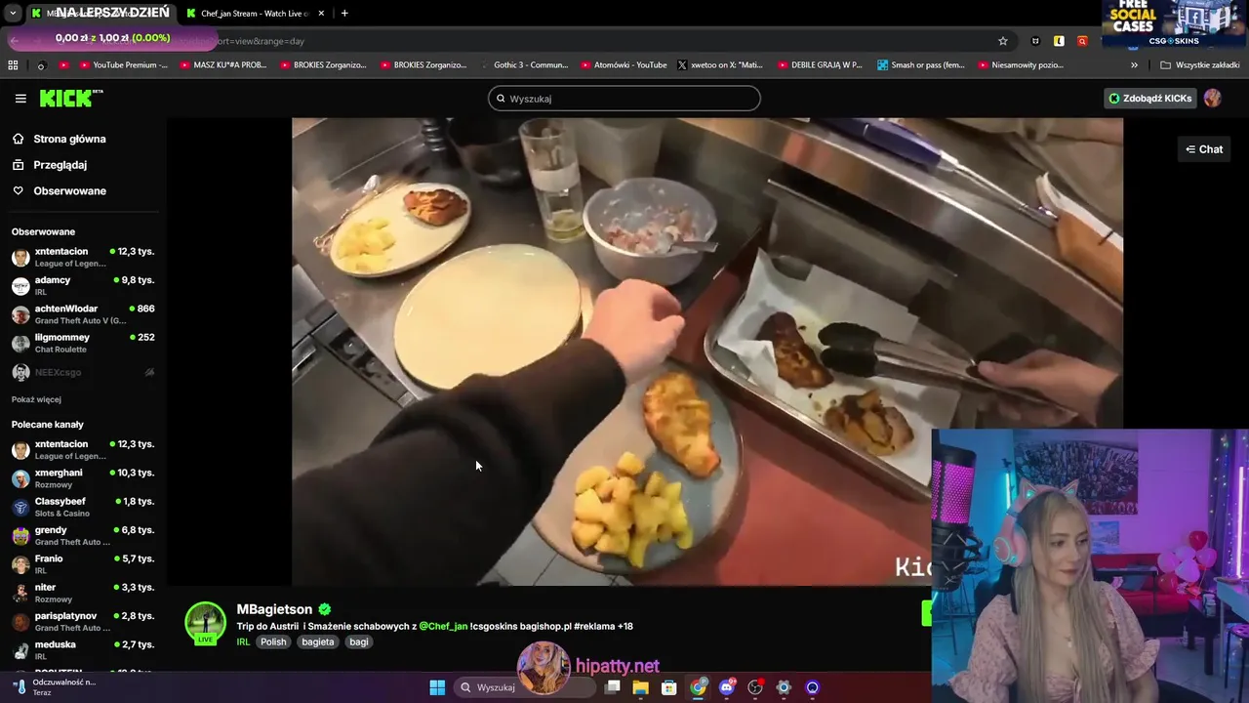The image size is (1249, 703).
Task: Open Discord from taskbar
Action: (726, 687)
